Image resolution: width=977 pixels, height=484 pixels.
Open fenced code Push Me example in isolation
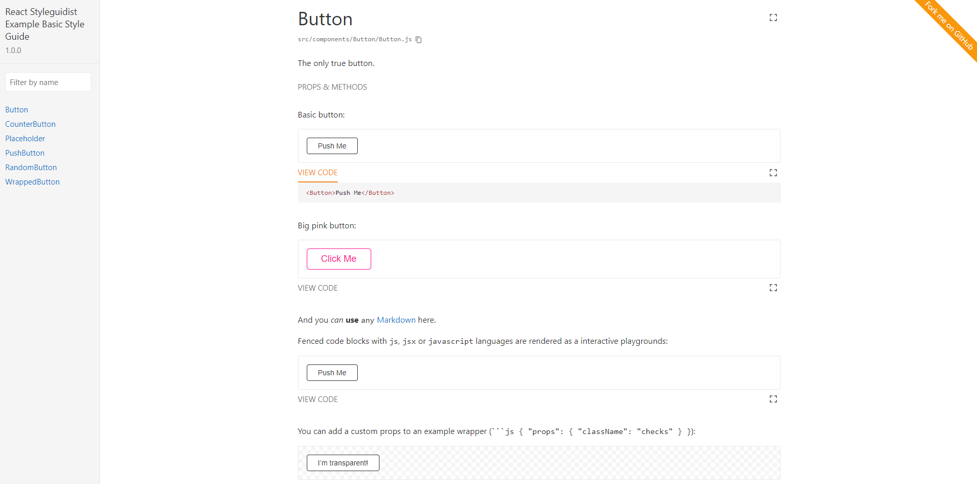773,399
